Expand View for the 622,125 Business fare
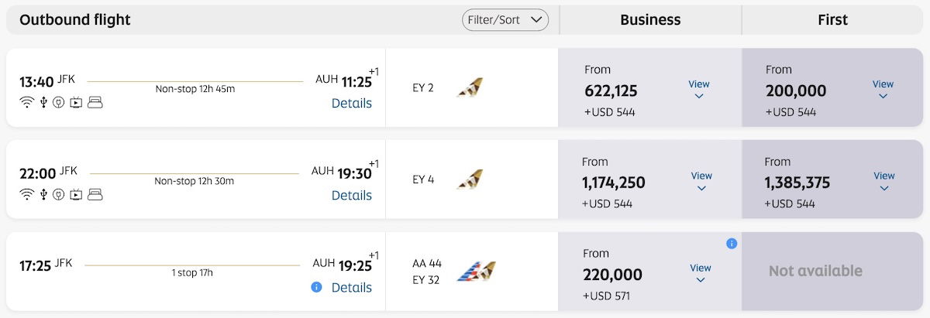930x318 pixels. point(699,89)
